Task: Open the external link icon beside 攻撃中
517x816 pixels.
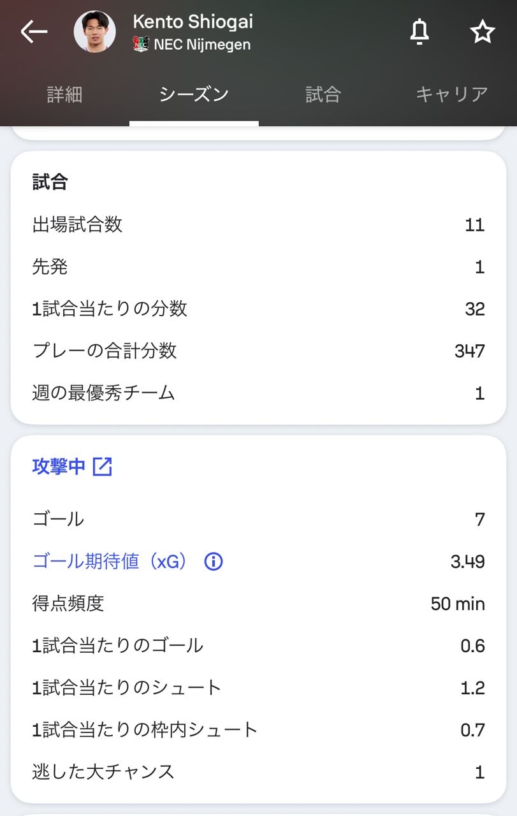Action: click(x=103, y=467)
